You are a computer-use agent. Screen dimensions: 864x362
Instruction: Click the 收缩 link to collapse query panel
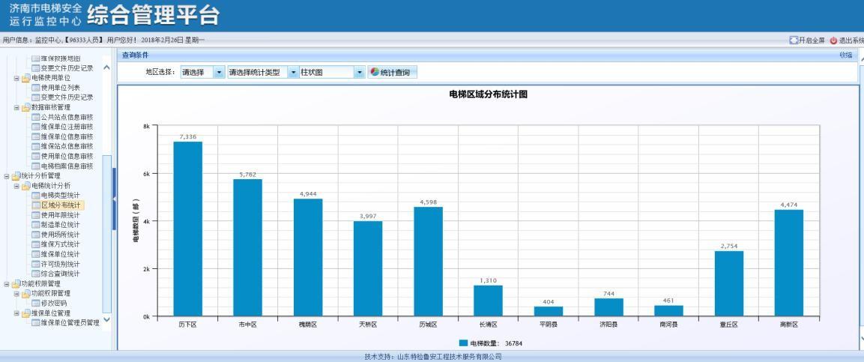846,55
